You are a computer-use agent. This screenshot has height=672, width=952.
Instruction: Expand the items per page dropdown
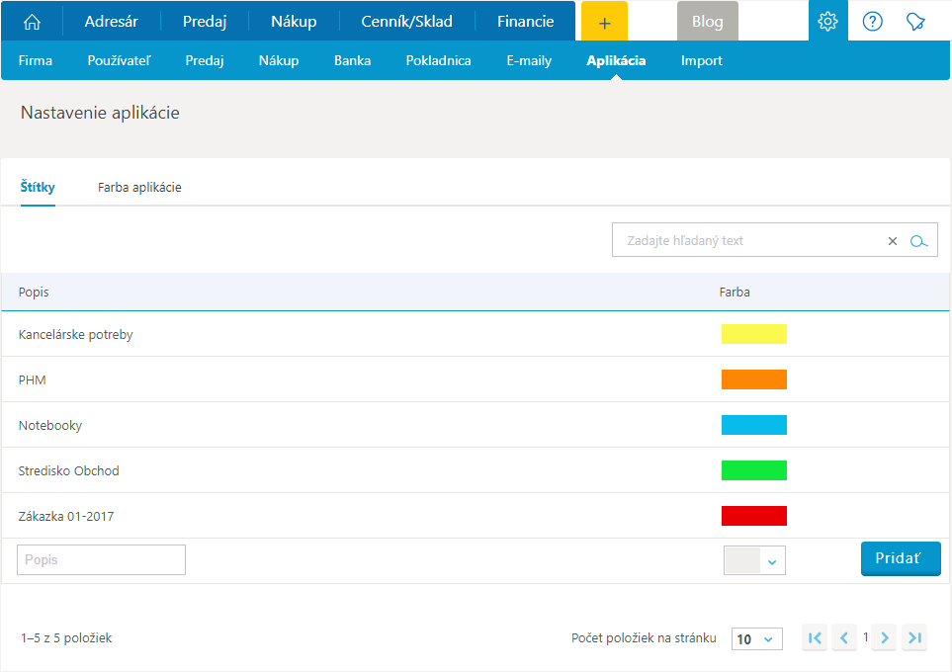[x=757, y=639]
